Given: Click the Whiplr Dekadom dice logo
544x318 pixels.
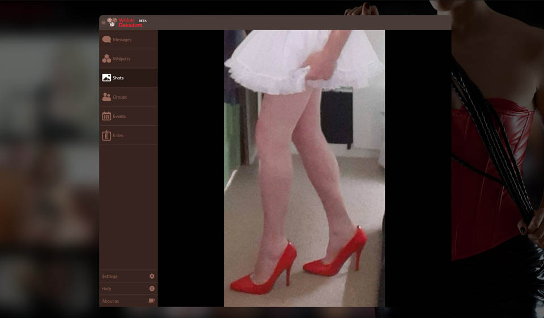Looking at the screenshot, I should [112, 22].
